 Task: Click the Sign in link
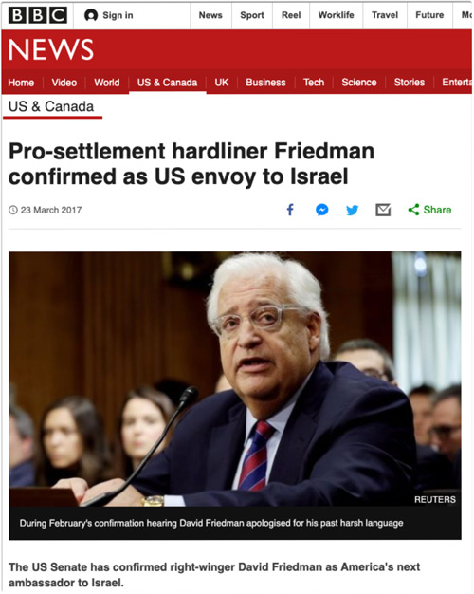coord(118,15)
